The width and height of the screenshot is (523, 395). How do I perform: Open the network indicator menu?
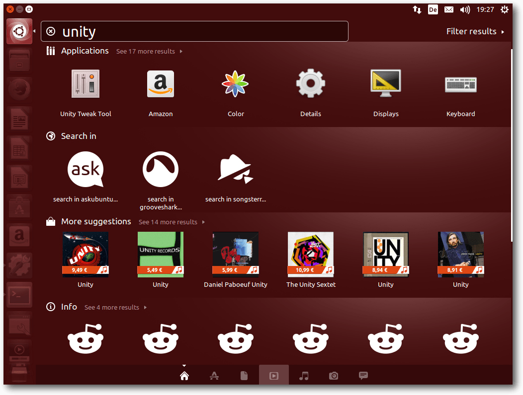[x=417, y=9]
